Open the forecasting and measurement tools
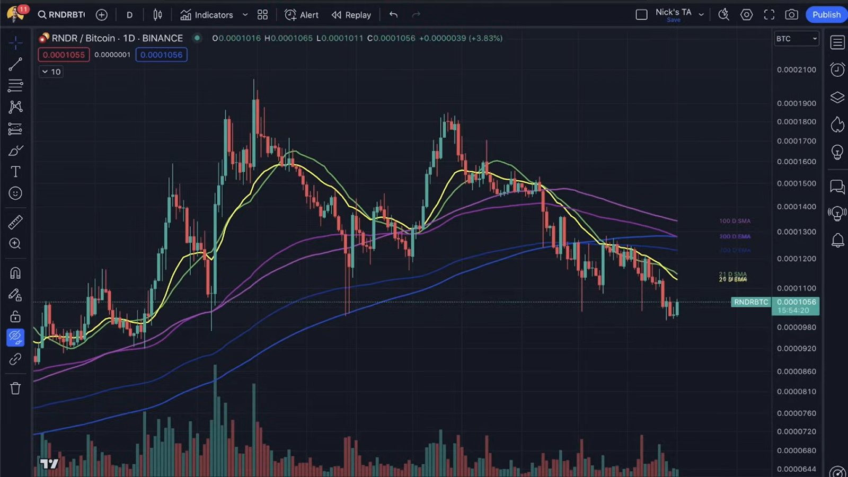The height and width of the screenshot is (477, 848). [15, 129]
